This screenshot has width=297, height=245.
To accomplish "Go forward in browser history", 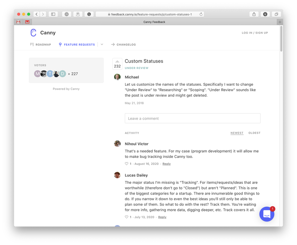I will (43, 14).
